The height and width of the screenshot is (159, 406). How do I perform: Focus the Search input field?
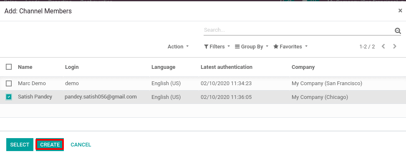(x=298, y=30)
